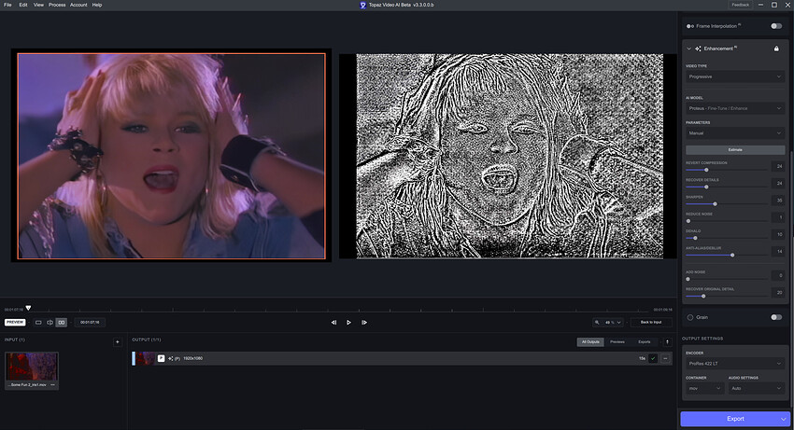This screenshot has height=430, width=794.
Task: Open the Account menu
Action: [x=78, y=5]
